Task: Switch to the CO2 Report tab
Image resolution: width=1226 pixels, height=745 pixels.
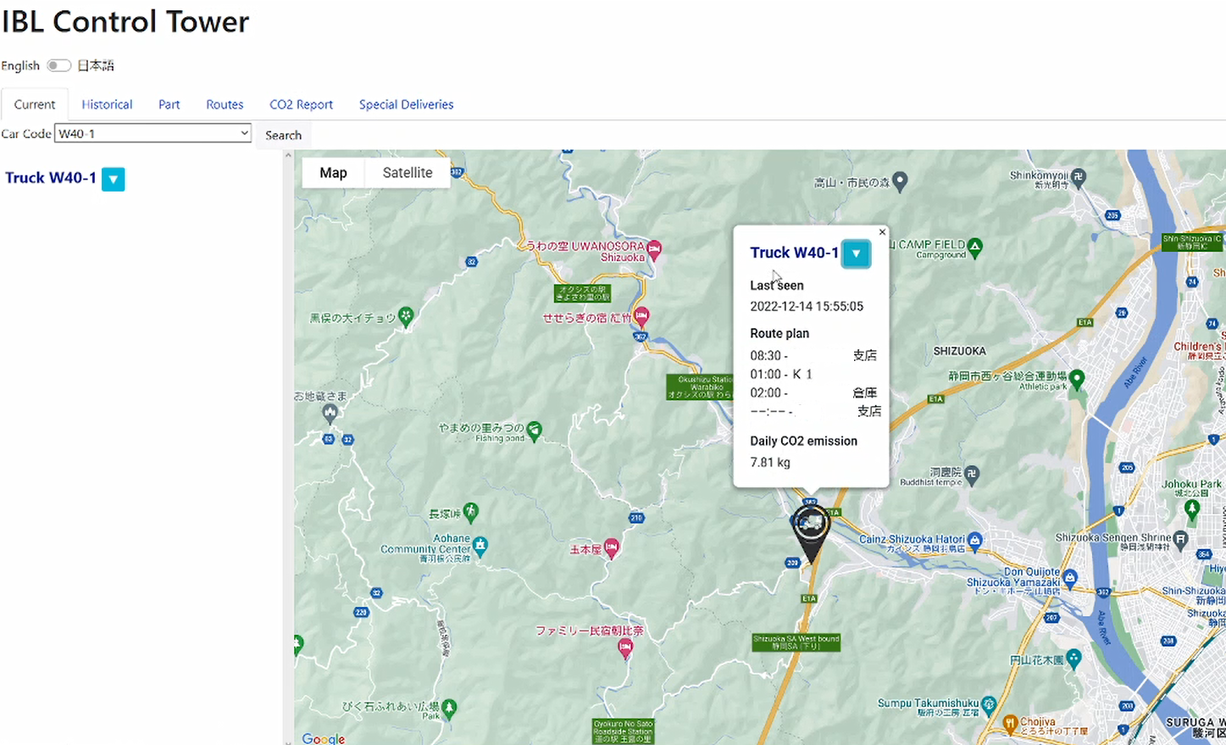Action: pyautogui.click(x=301, y=104)
